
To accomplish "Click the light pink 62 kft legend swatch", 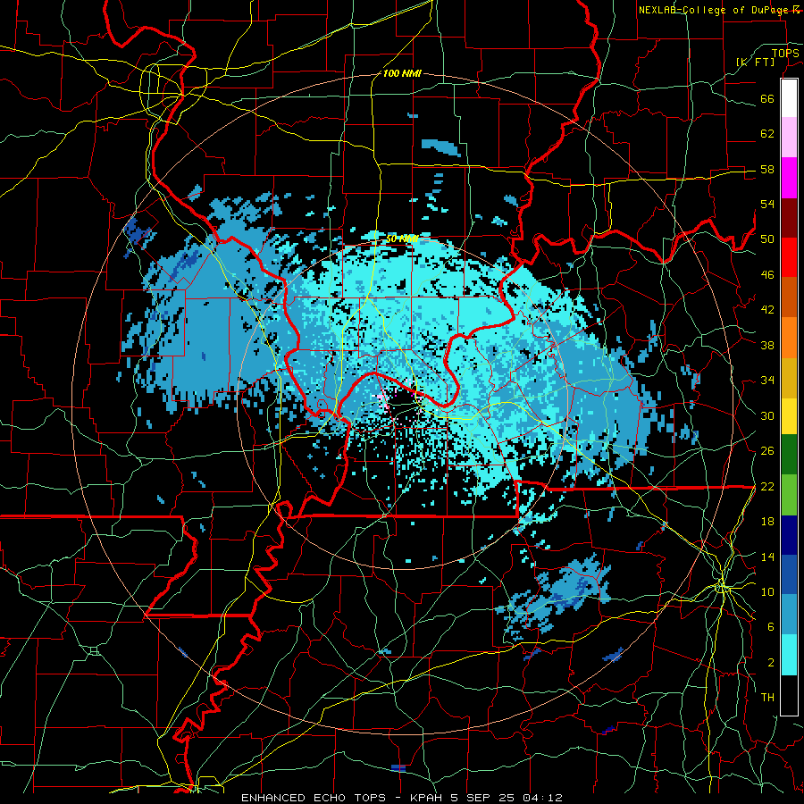I will pos(789,138).
